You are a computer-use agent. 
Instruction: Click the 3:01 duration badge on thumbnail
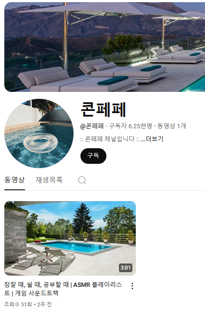(x=125, y=268)
